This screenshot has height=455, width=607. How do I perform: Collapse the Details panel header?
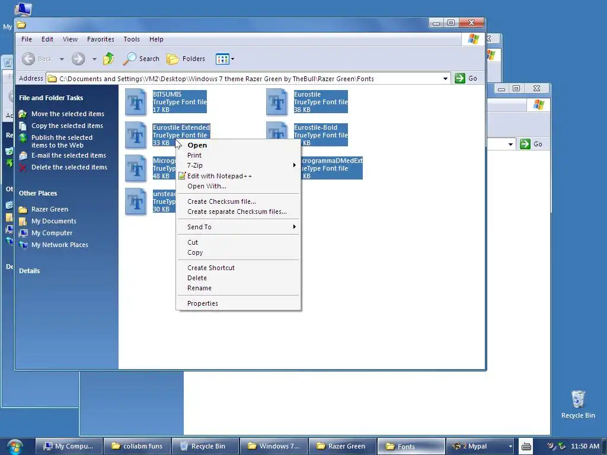[x=30, y=271]
